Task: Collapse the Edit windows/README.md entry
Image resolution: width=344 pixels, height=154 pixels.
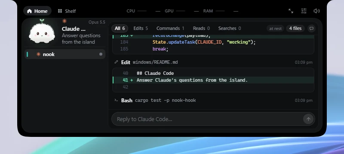Action: click(213, 62)
